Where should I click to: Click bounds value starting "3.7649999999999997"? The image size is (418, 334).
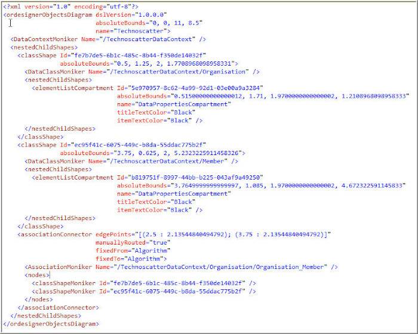[288, 185]
